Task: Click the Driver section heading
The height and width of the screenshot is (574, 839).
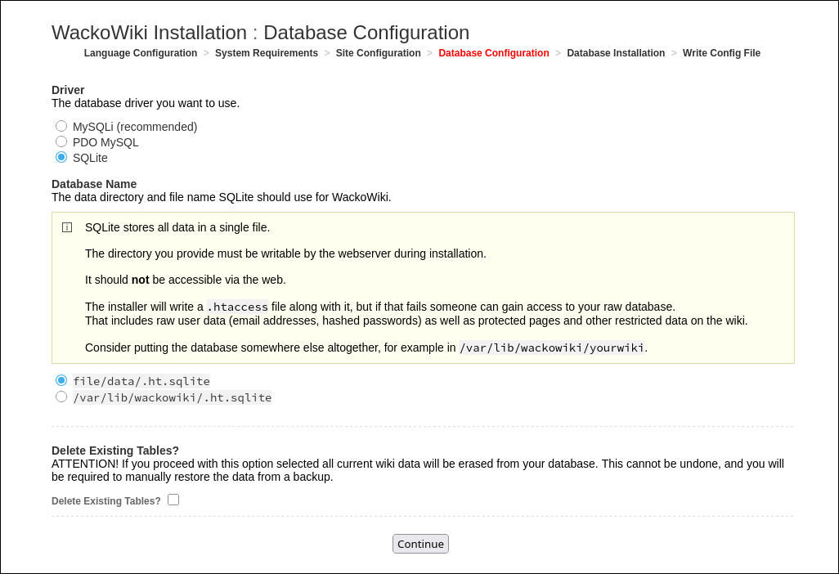Action: tap(68, 90)
